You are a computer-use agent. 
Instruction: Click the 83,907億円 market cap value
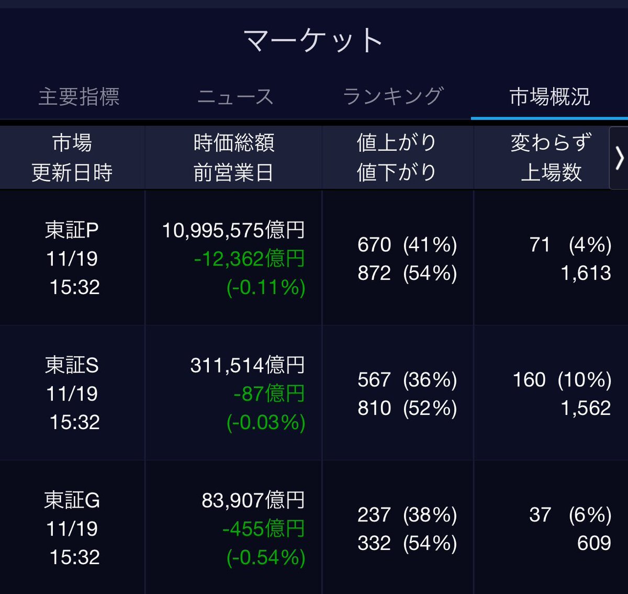(253, 500)
